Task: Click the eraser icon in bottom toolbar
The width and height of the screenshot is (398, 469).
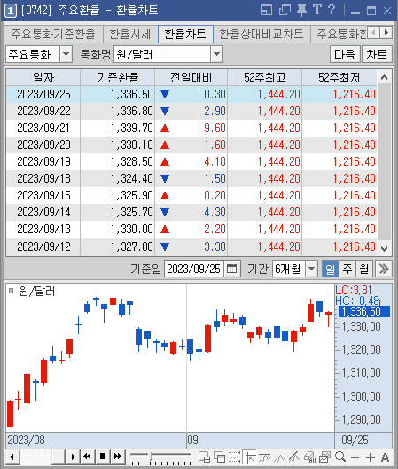Action: (309, 457)
